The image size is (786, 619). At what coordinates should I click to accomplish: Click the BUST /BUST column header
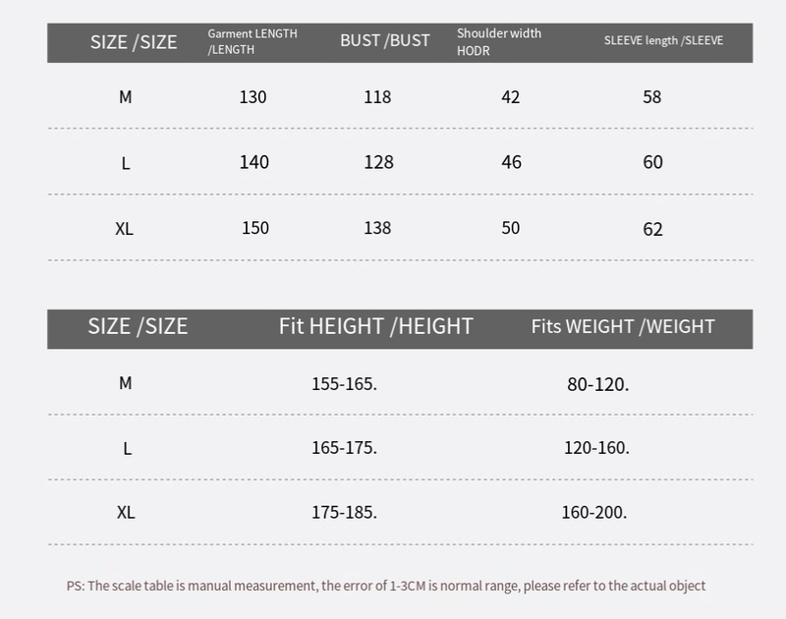pos(385,40)
